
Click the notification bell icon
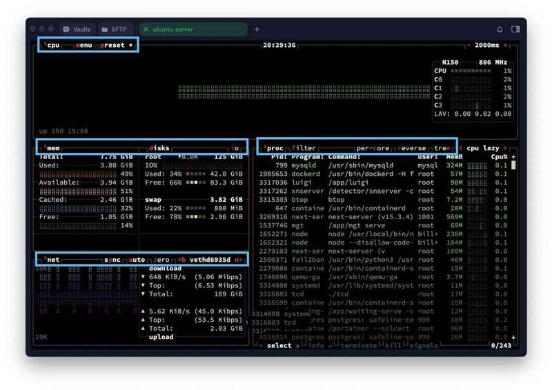500,30
